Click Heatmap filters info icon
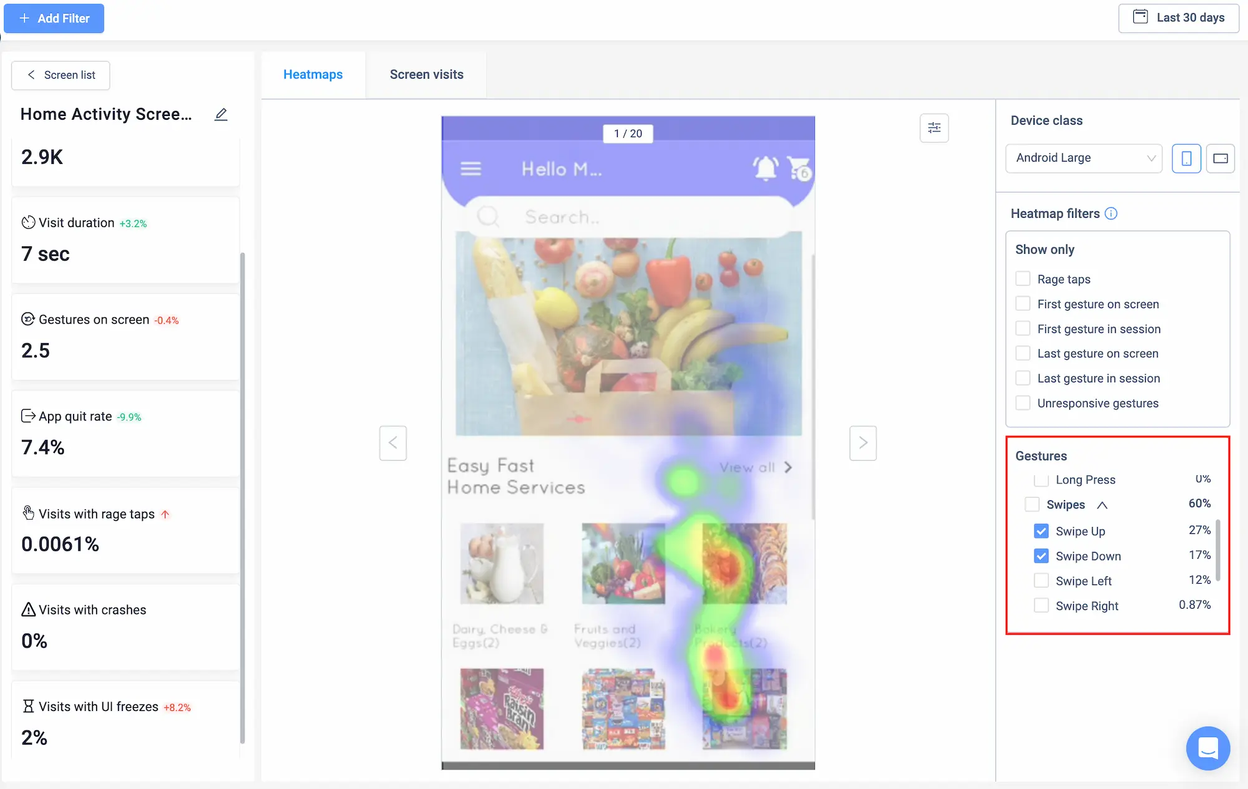 1111,213
